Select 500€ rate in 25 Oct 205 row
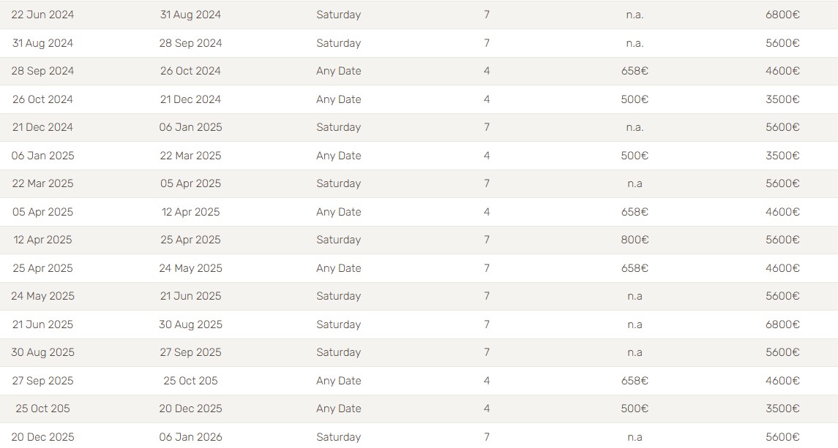This screenshot has height=448, width=838. (635, 409)
